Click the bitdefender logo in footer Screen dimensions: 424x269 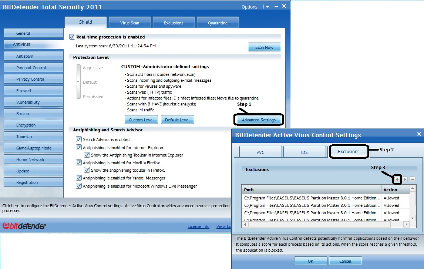click(x=25, y=226)
